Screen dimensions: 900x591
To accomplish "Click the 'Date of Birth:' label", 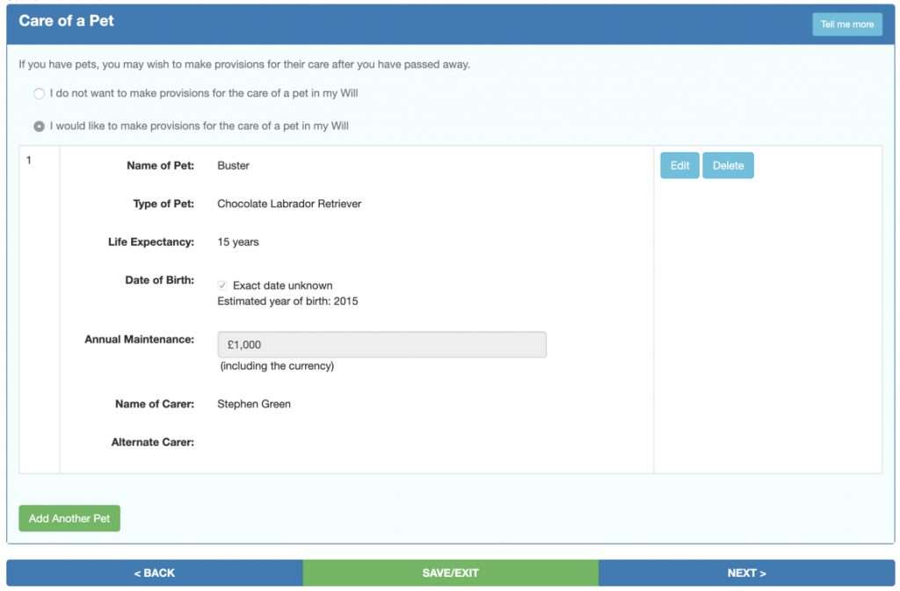I will click(x=160, y=280).
